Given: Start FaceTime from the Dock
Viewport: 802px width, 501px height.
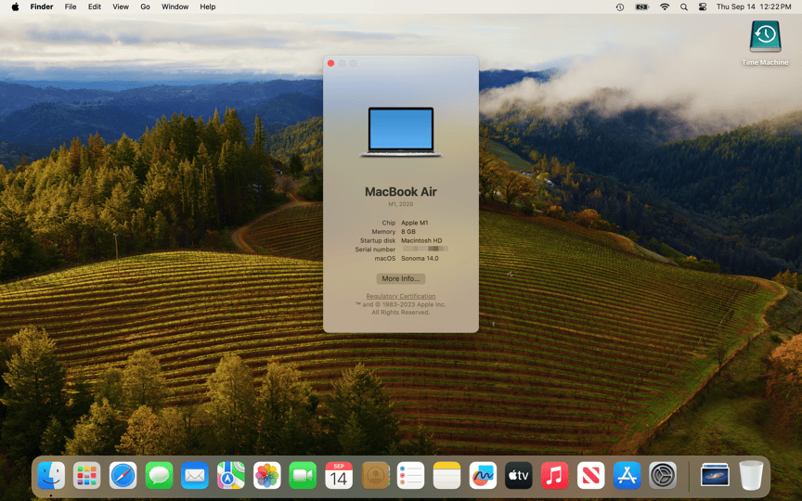Looking at the screenshot, I should point(303,475).
